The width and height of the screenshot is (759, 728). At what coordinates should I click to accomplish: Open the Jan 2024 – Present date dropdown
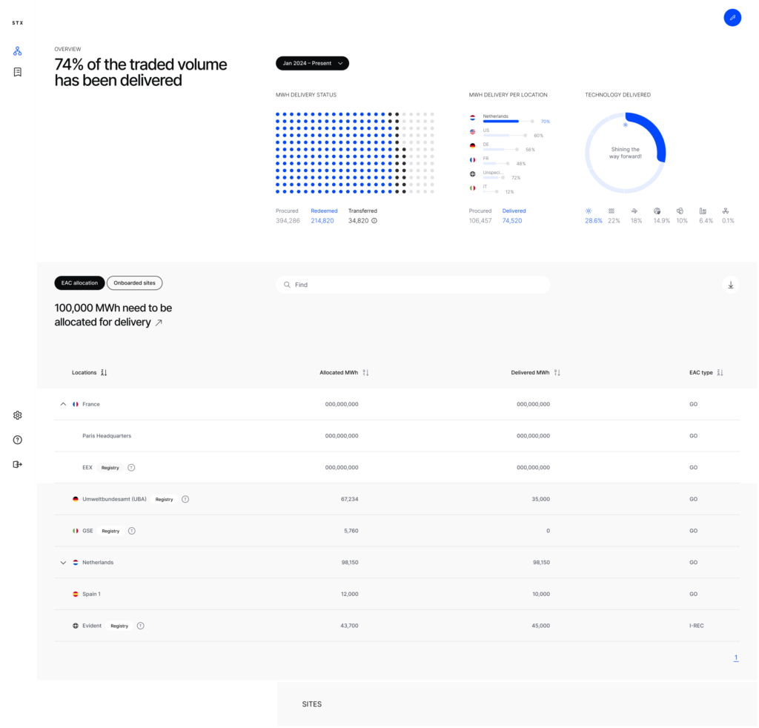tap(312, 64)
